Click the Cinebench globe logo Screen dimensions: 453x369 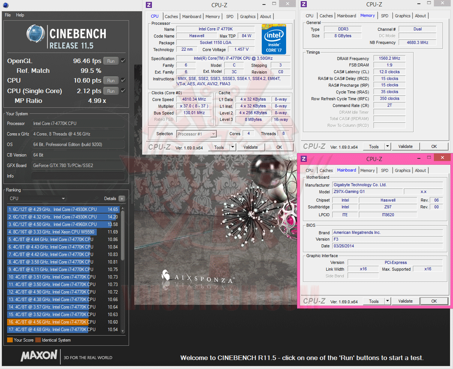[36, 34]
